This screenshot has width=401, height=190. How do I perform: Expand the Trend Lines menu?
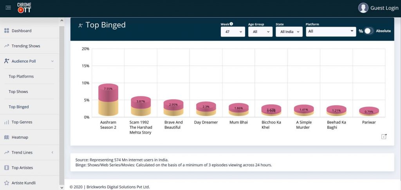[x=52, y=152]
